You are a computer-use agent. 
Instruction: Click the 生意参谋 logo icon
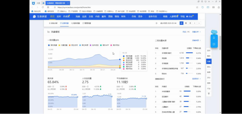click(x=34, y=16)
